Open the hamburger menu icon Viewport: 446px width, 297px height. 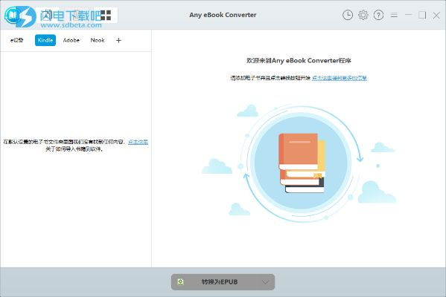click(394, 15)
